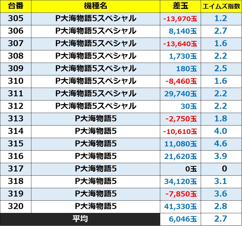Click the 34,120玉 value cell
This screenshot has height=226, width=242.
181,182
